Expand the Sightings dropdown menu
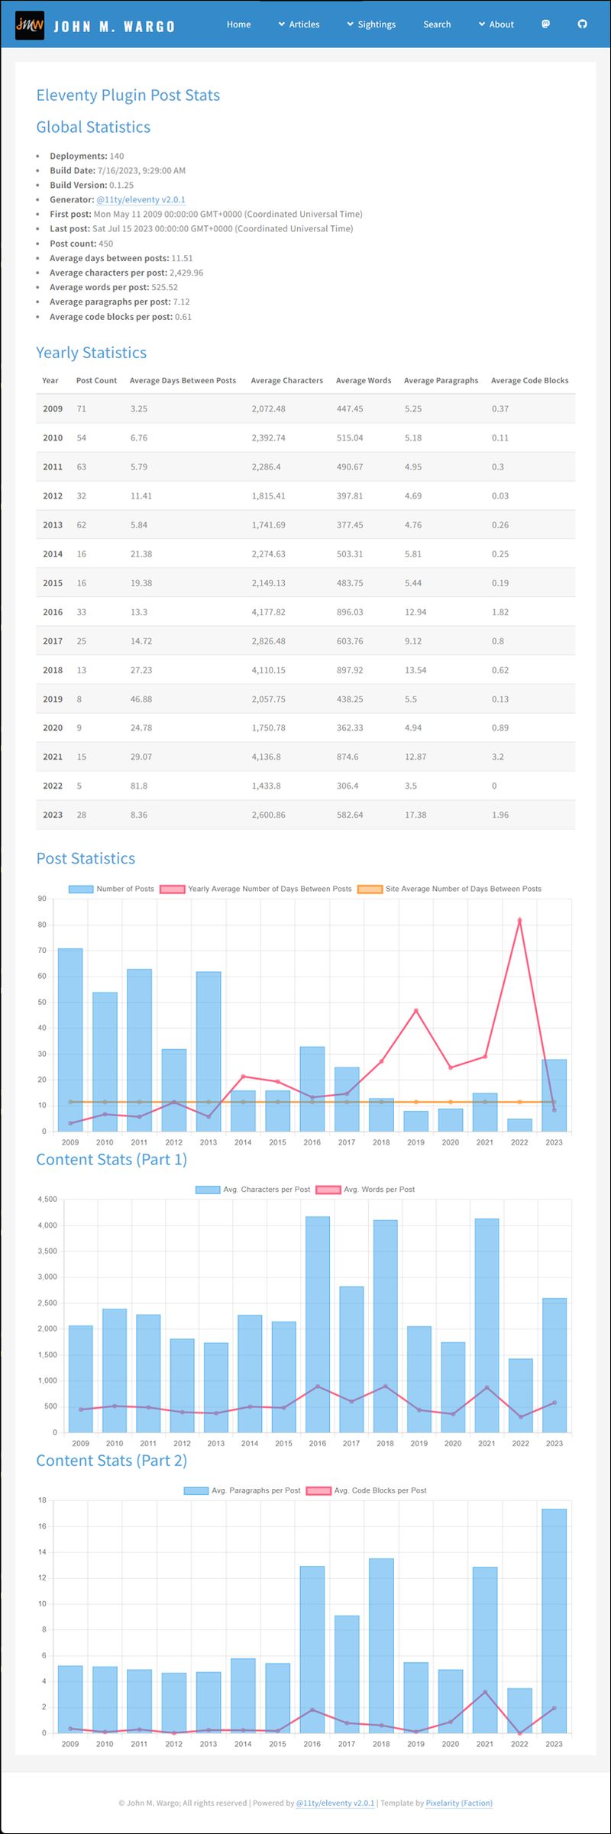Image resolution: width=611 pixels, height=1834 pixels. point(371,24)
